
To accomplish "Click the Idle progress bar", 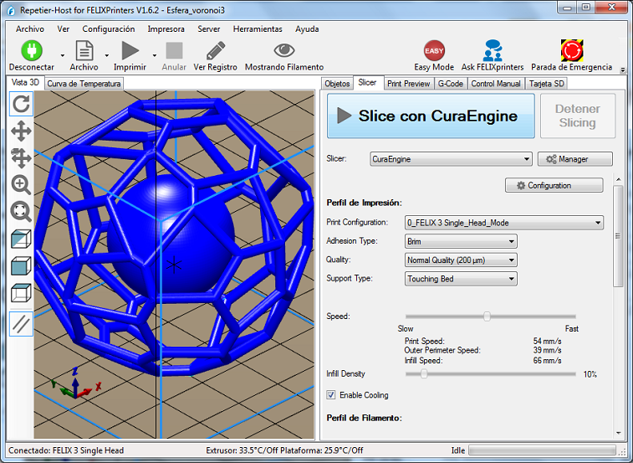I will click(x=542, y=450).
